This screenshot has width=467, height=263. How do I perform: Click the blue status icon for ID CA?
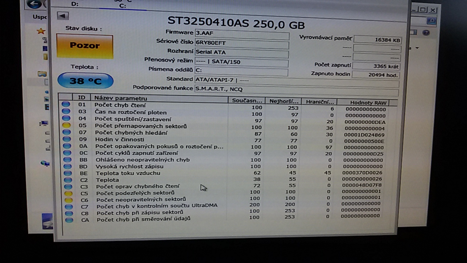[69, 220]
